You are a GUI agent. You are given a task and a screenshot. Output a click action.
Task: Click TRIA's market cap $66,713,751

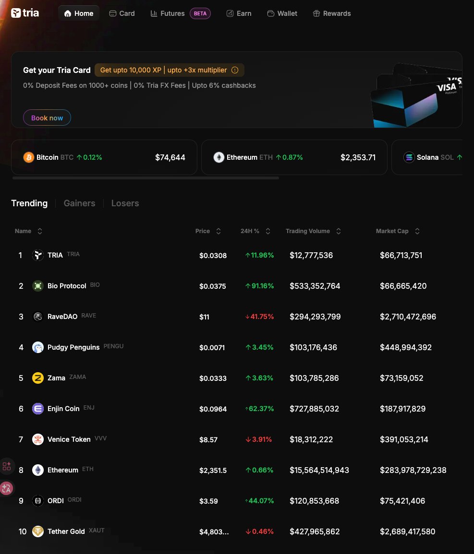tap(401, 255)
